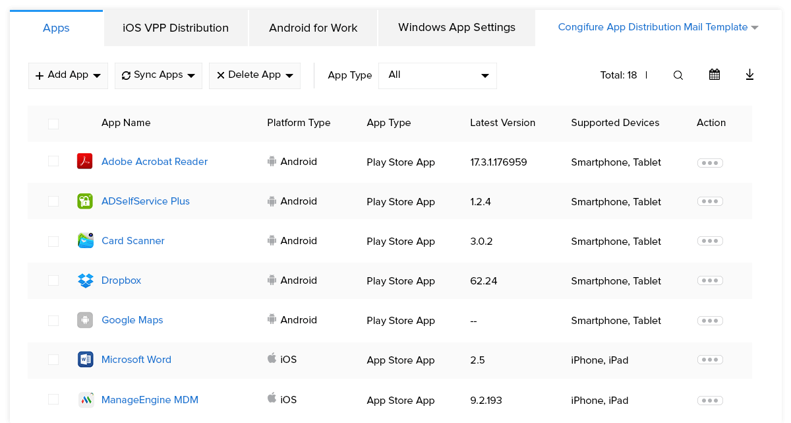The width and height of the screenshot is (791, 423).
Task: Switch to Windows App Settings tab
Action: (457, 28)
